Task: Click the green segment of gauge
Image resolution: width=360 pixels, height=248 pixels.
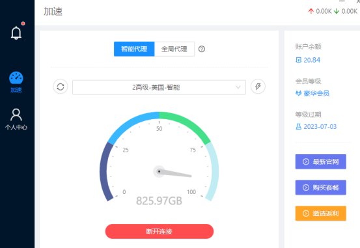Action: [188, 124]
